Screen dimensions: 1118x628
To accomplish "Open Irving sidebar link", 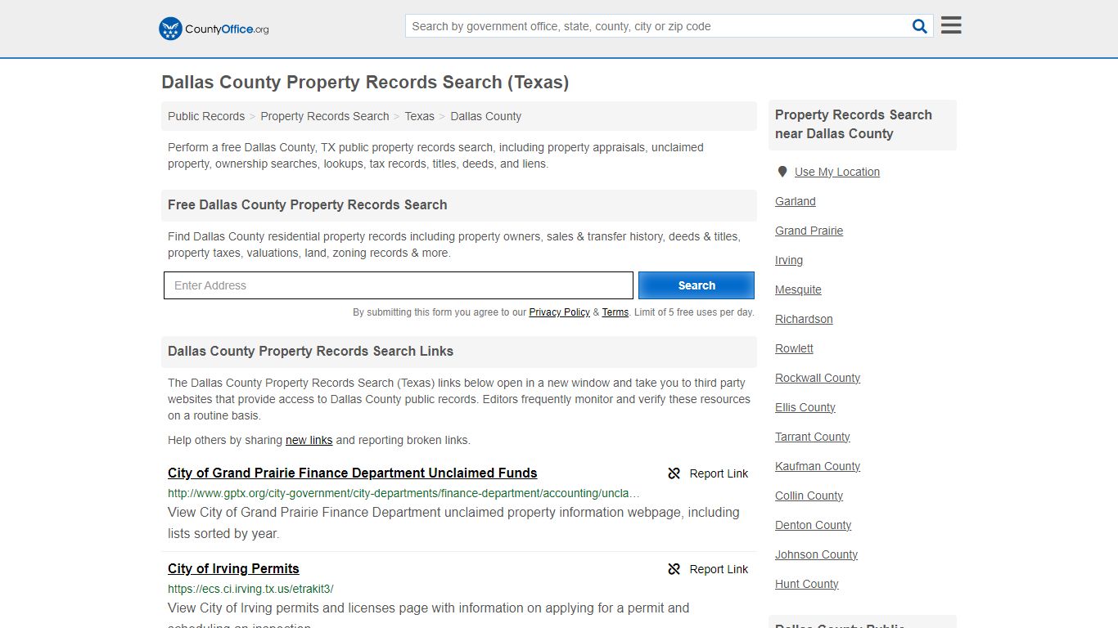I will (789, 260).
